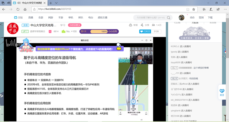Click the 分享 share icon
This screenshot has width=229, height=122.
tap(142, 25)
